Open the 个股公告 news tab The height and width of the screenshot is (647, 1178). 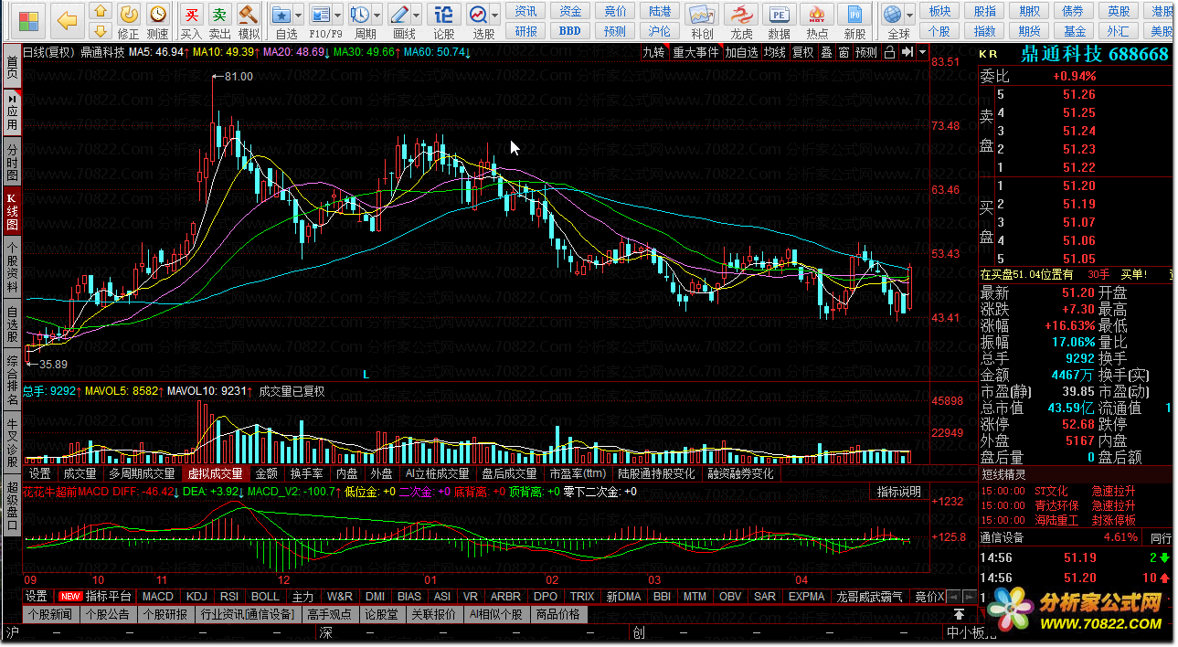[108, 614]
